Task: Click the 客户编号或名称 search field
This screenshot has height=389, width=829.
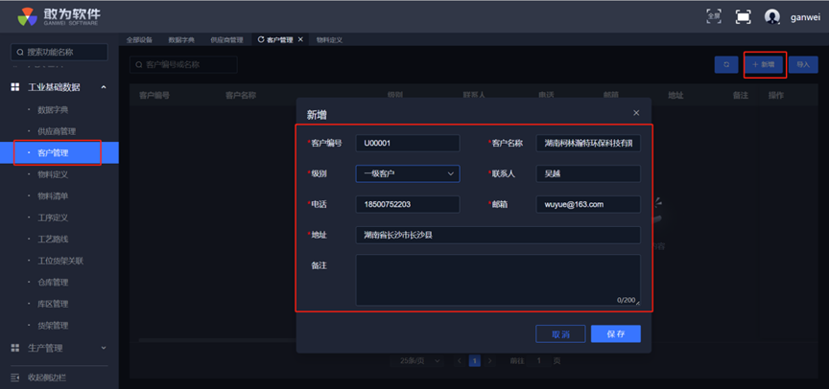Action: pyautogui.click(x=183, y=64)
